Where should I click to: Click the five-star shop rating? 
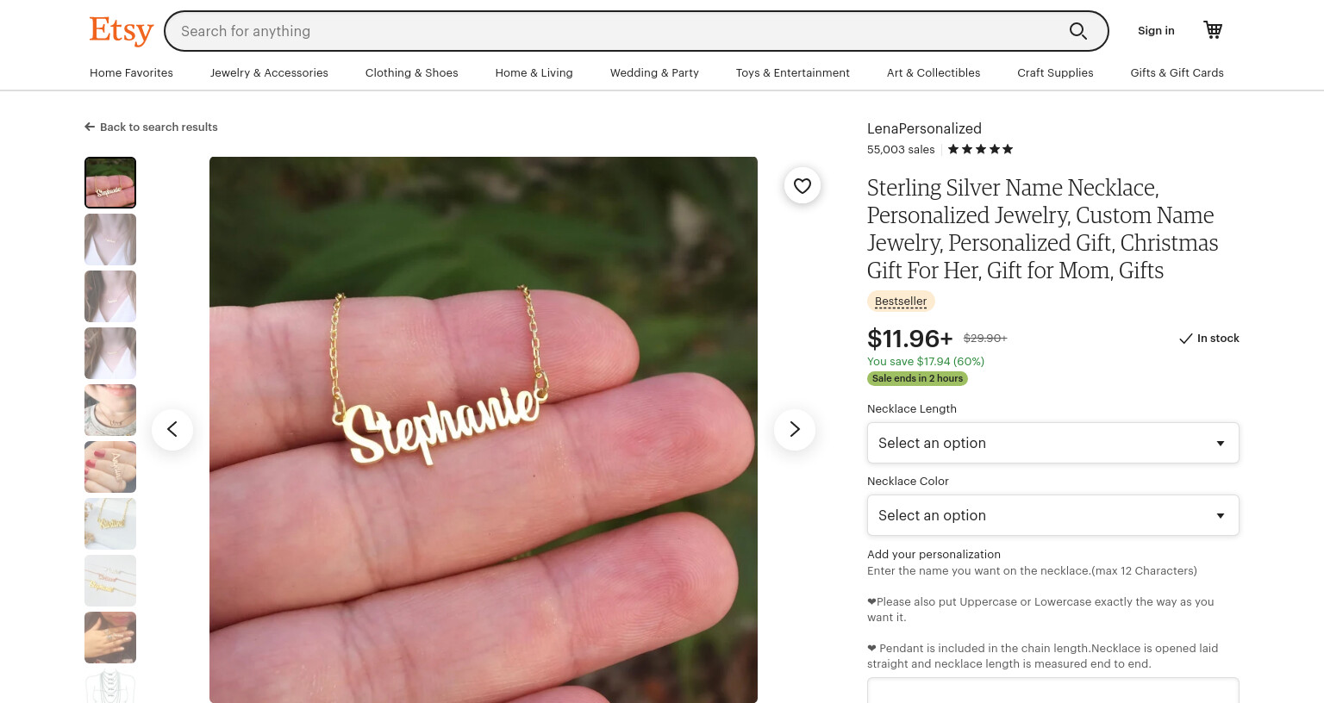[x=980, y=149]
